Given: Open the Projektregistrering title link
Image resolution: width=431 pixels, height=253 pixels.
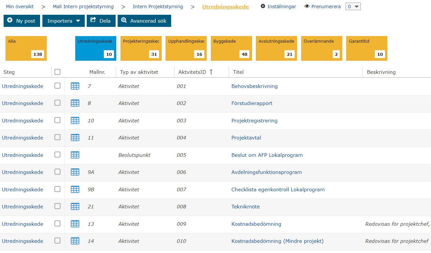Looking at the screenshot, I should [x=254, y=120].
